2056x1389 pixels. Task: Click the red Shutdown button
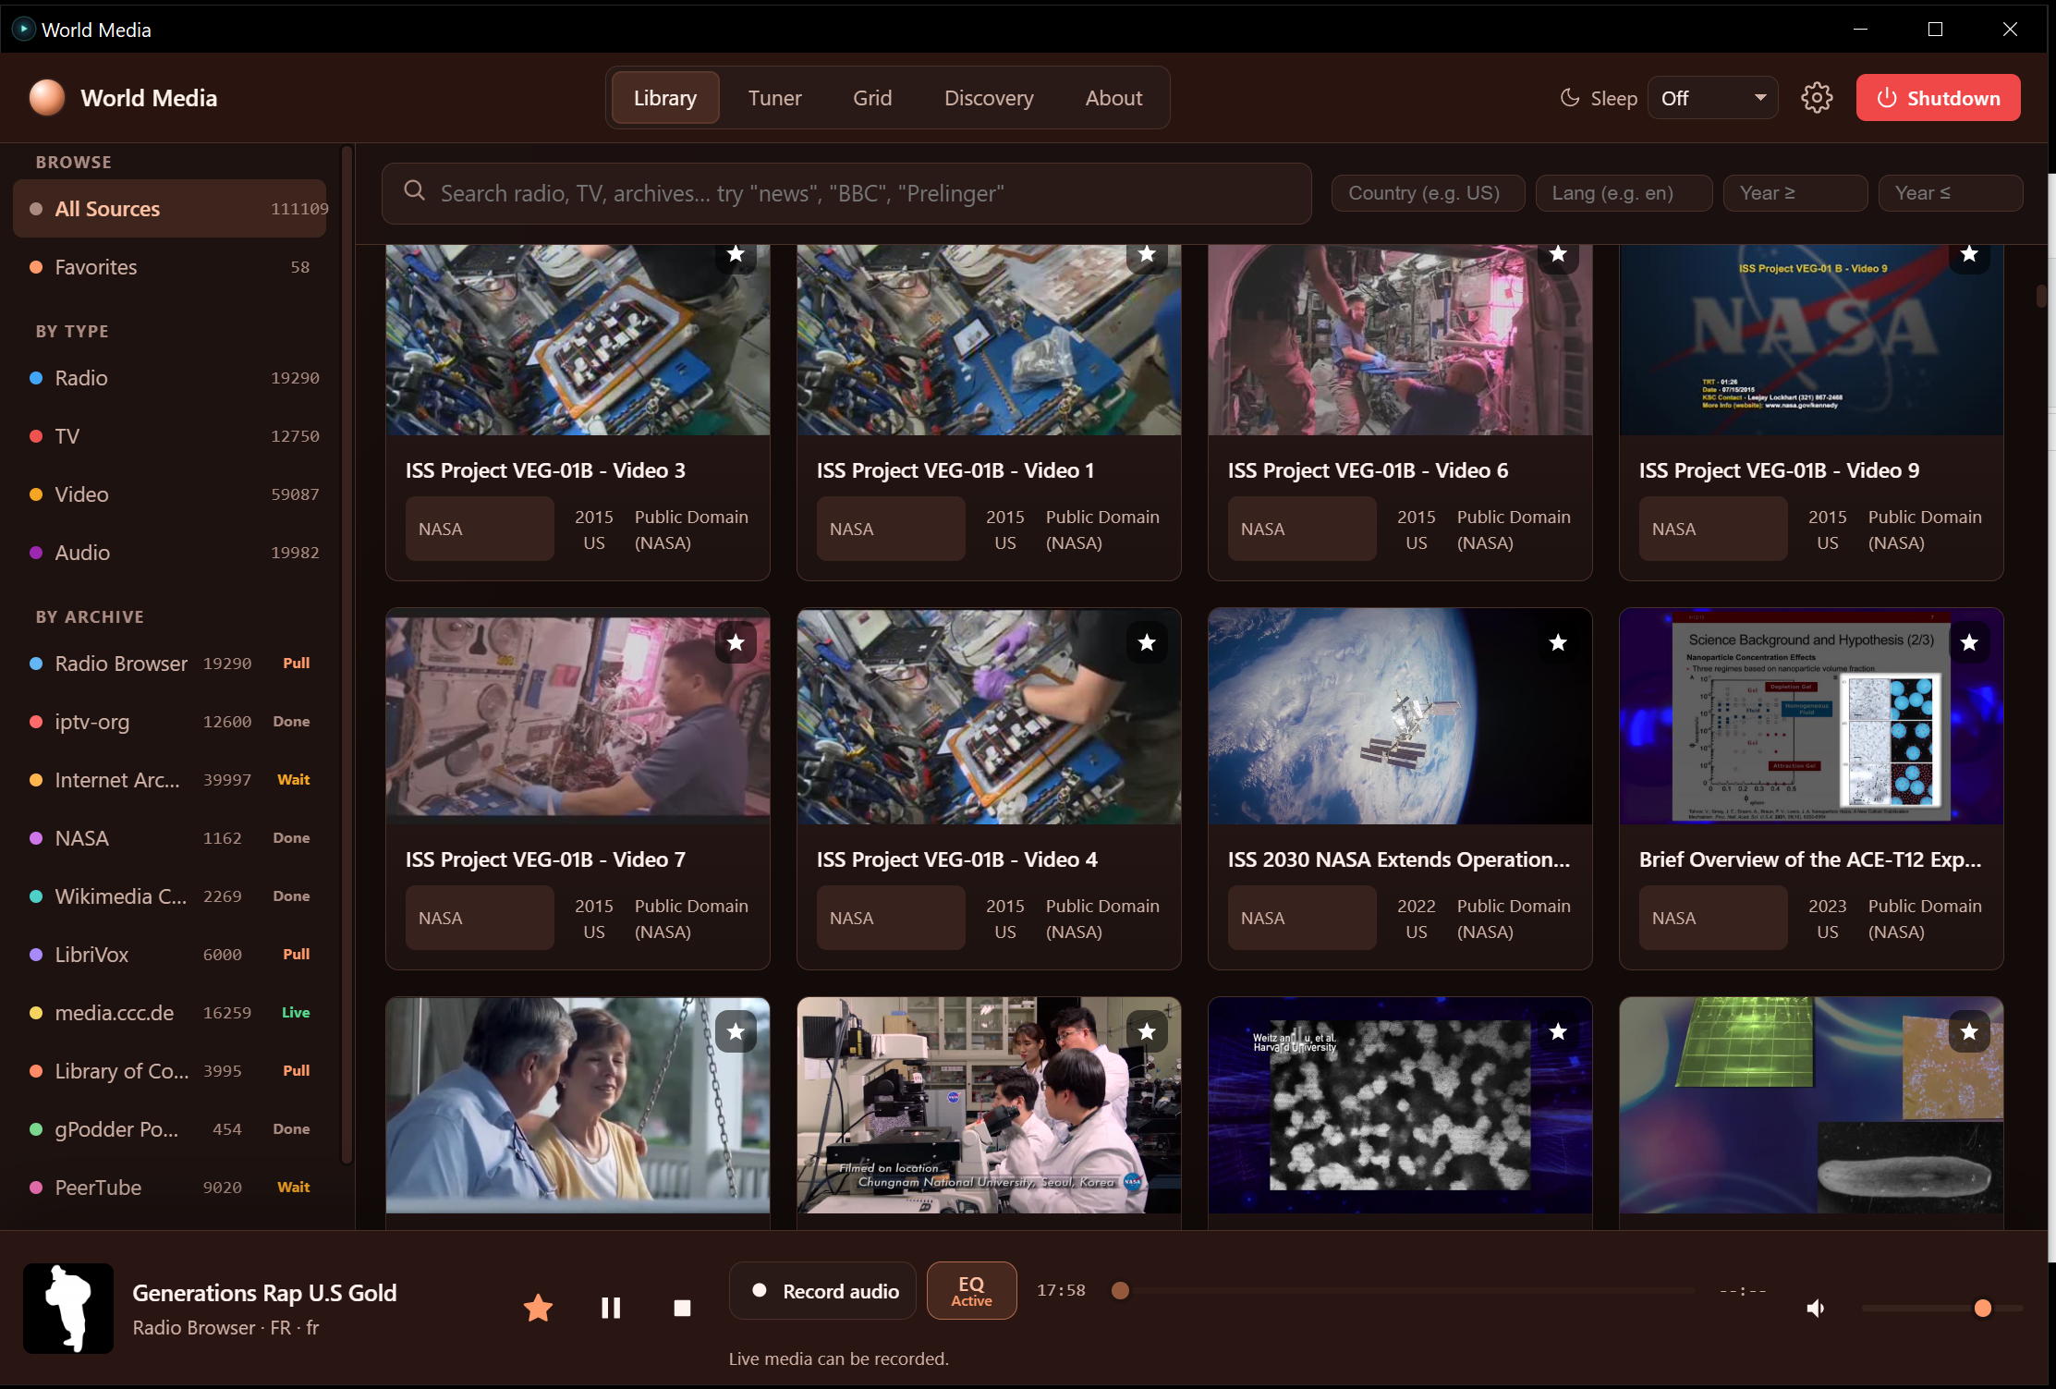click(1938, 98)
